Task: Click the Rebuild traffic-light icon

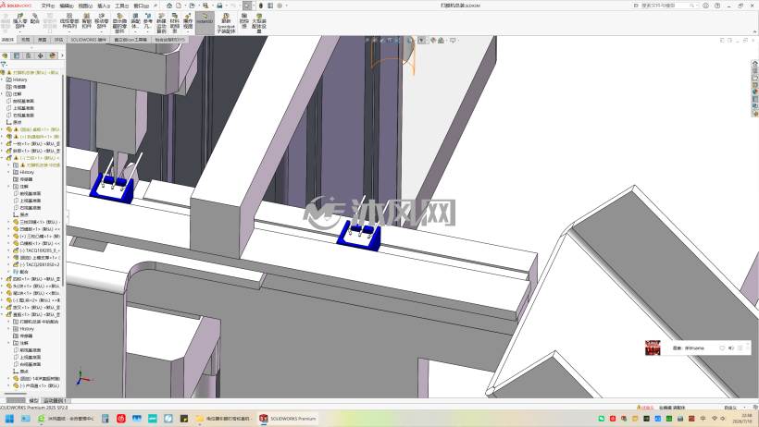Action: (261, 6)
